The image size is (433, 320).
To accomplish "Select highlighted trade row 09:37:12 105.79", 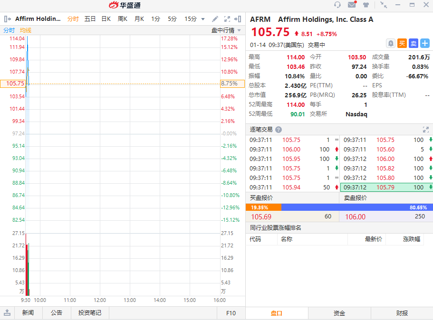I will (386, 188).
